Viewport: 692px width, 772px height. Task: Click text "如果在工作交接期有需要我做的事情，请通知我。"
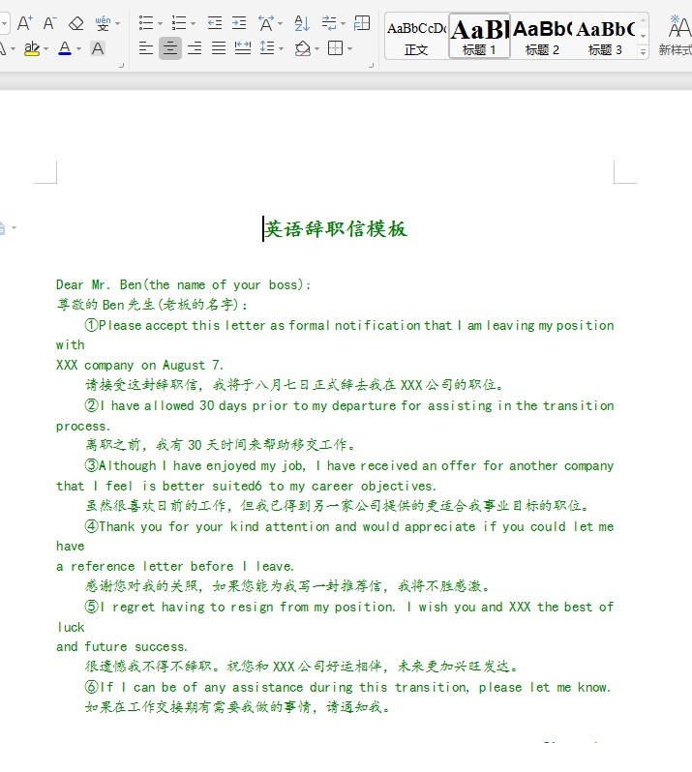point(238,707)
